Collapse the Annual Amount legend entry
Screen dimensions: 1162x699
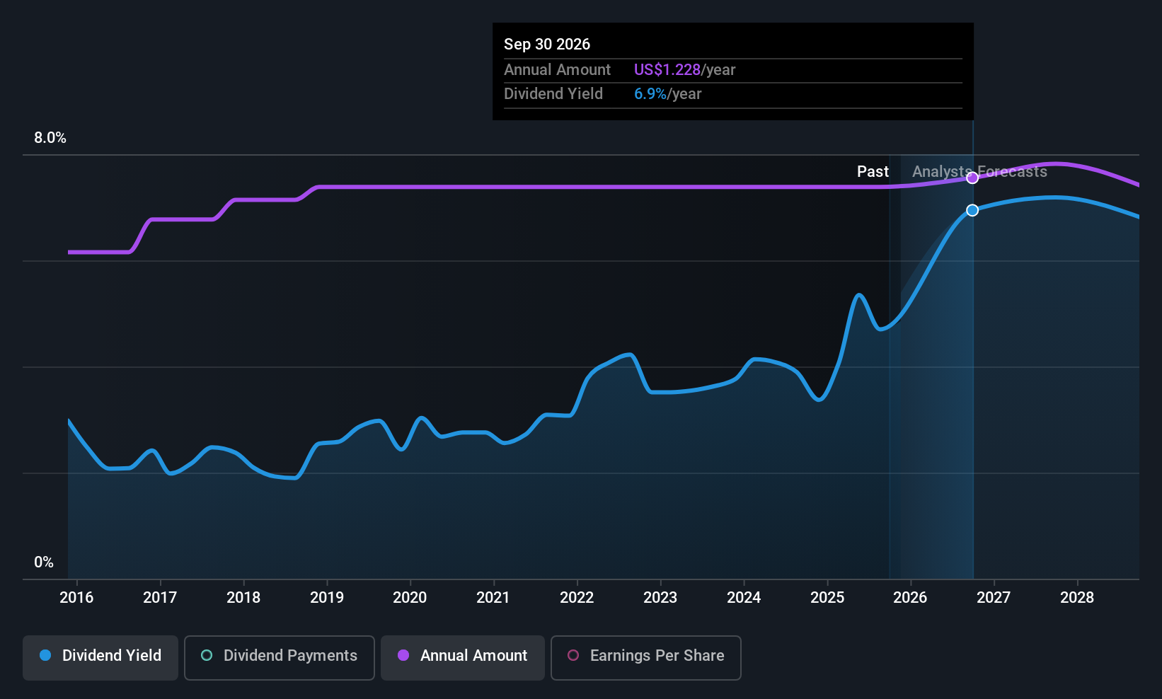coord(462,657)
